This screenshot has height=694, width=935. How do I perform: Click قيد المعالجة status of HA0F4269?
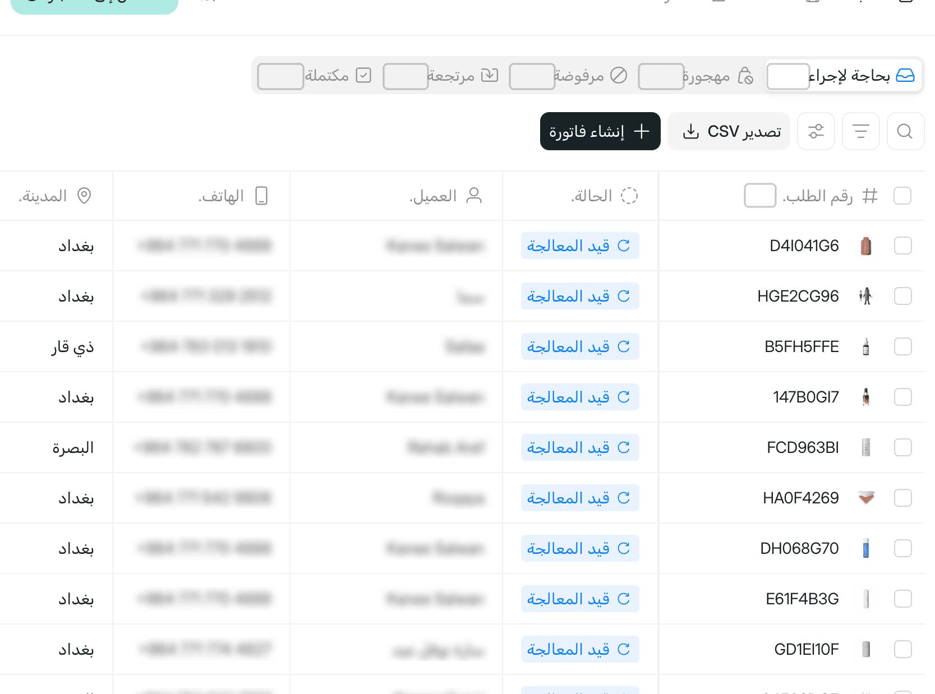tap(580, 498)
